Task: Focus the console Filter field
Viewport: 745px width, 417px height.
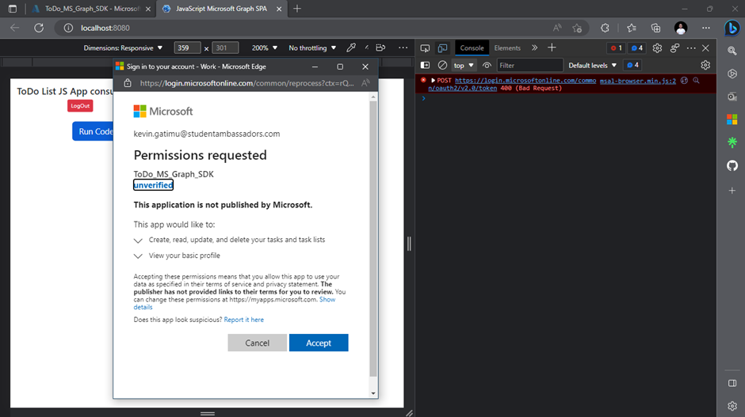Action: click(529, 65)
